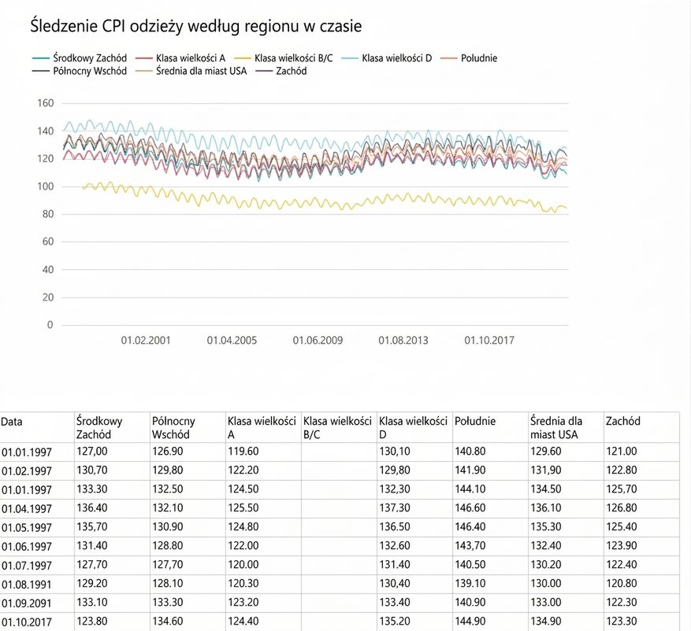691x631 pixels.
Task: Select 'Środkowy Zachód' legend entry above the chart
Action: point(80,58)
